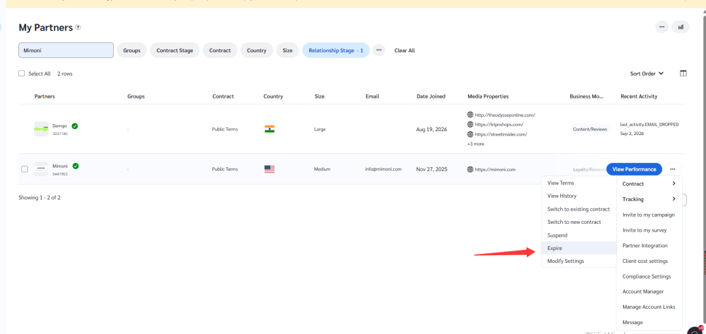Show +3 more media properties
The image size is (706, 334).
coord(475,144)
